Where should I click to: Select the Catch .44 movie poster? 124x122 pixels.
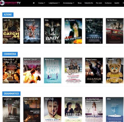pyautogui.click(x=11, y=31)
